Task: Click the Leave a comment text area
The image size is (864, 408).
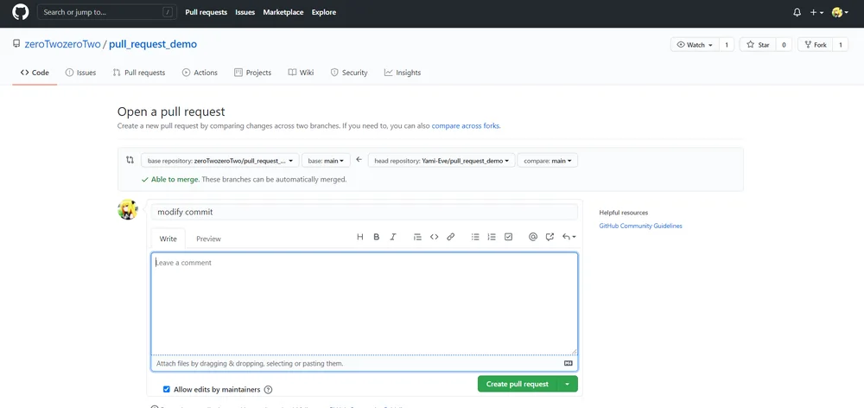Action: click(365, 303)
